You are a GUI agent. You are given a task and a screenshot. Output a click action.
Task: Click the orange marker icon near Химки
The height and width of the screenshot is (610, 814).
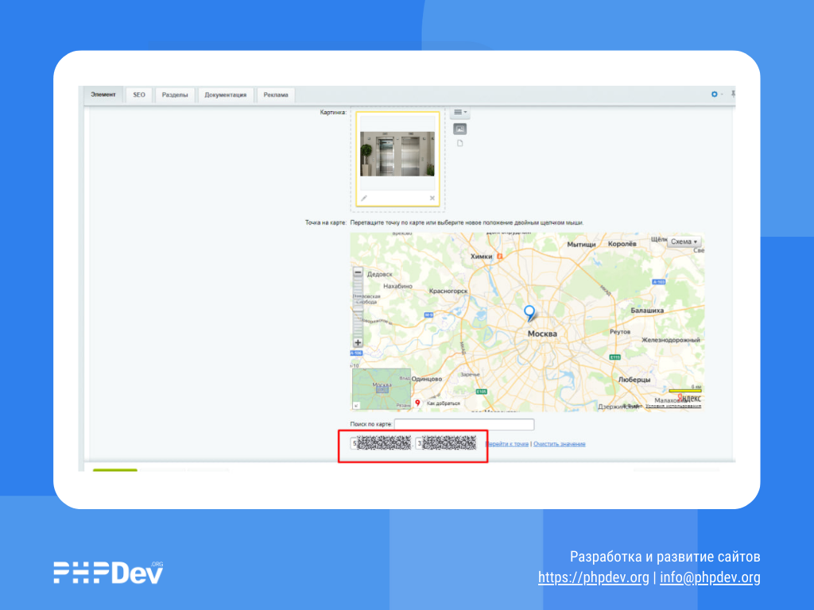point(499,257)
